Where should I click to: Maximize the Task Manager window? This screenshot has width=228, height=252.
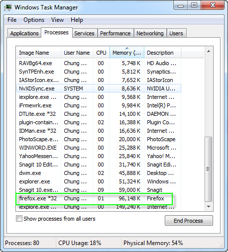pos(194,5)
